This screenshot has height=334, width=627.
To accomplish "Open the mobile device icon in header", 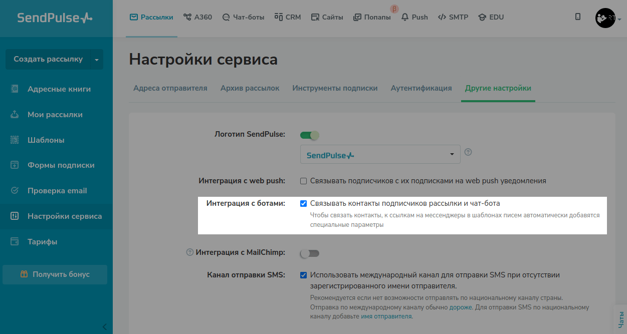I will tap(578, 17).
